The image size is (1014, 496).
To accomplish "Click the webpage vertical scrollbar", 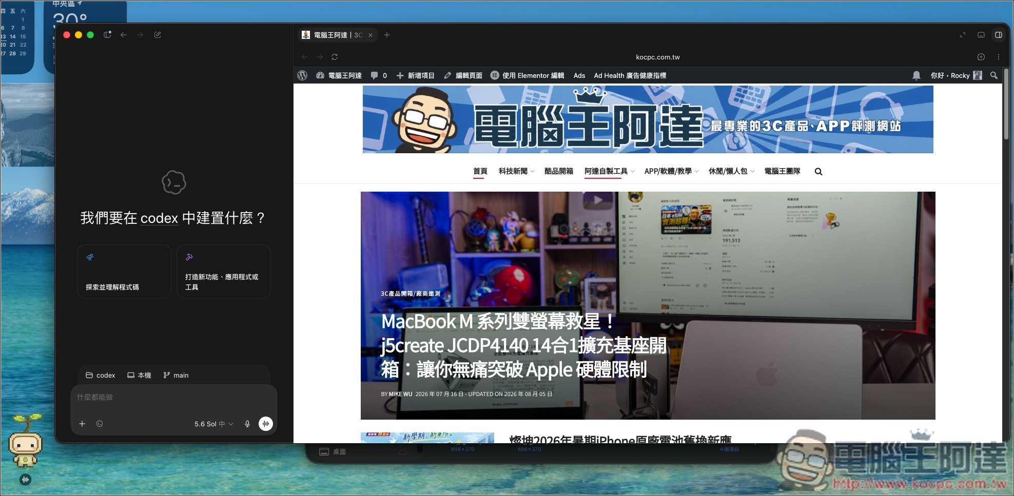I will click(1006, 105).
